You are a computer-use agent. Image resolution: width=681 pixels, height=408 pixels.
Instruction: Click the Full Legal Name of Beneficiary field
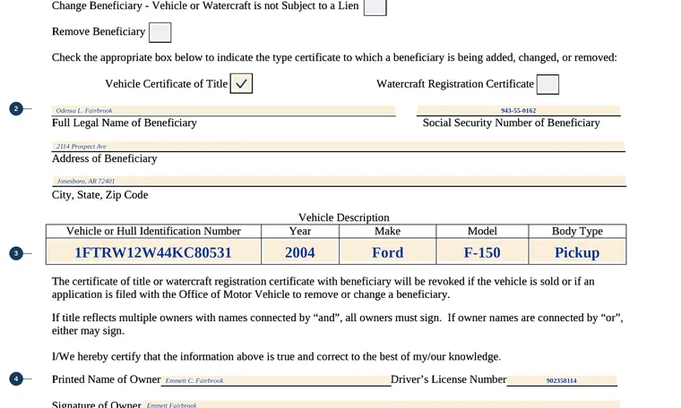pyautogui.click(x=224, y=110)
